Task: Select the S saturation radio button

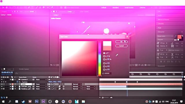Action: (104, 56)
